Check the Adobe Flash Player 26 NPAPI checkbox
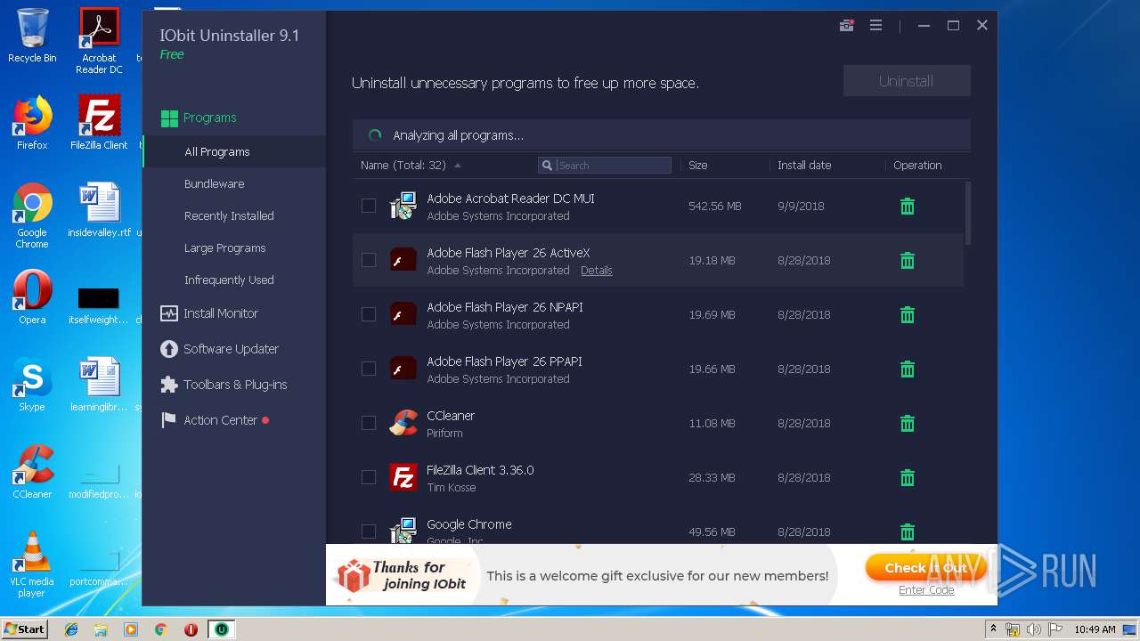Viewport: 1140px width, 641px height. [369, 314]
